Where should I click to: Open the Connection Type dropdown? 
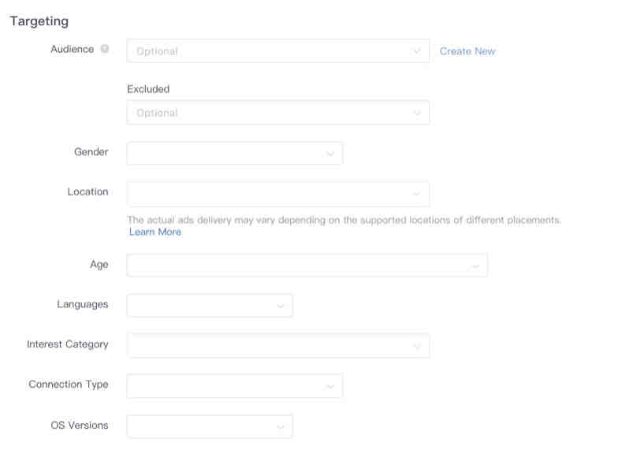(x=235, y=386)
